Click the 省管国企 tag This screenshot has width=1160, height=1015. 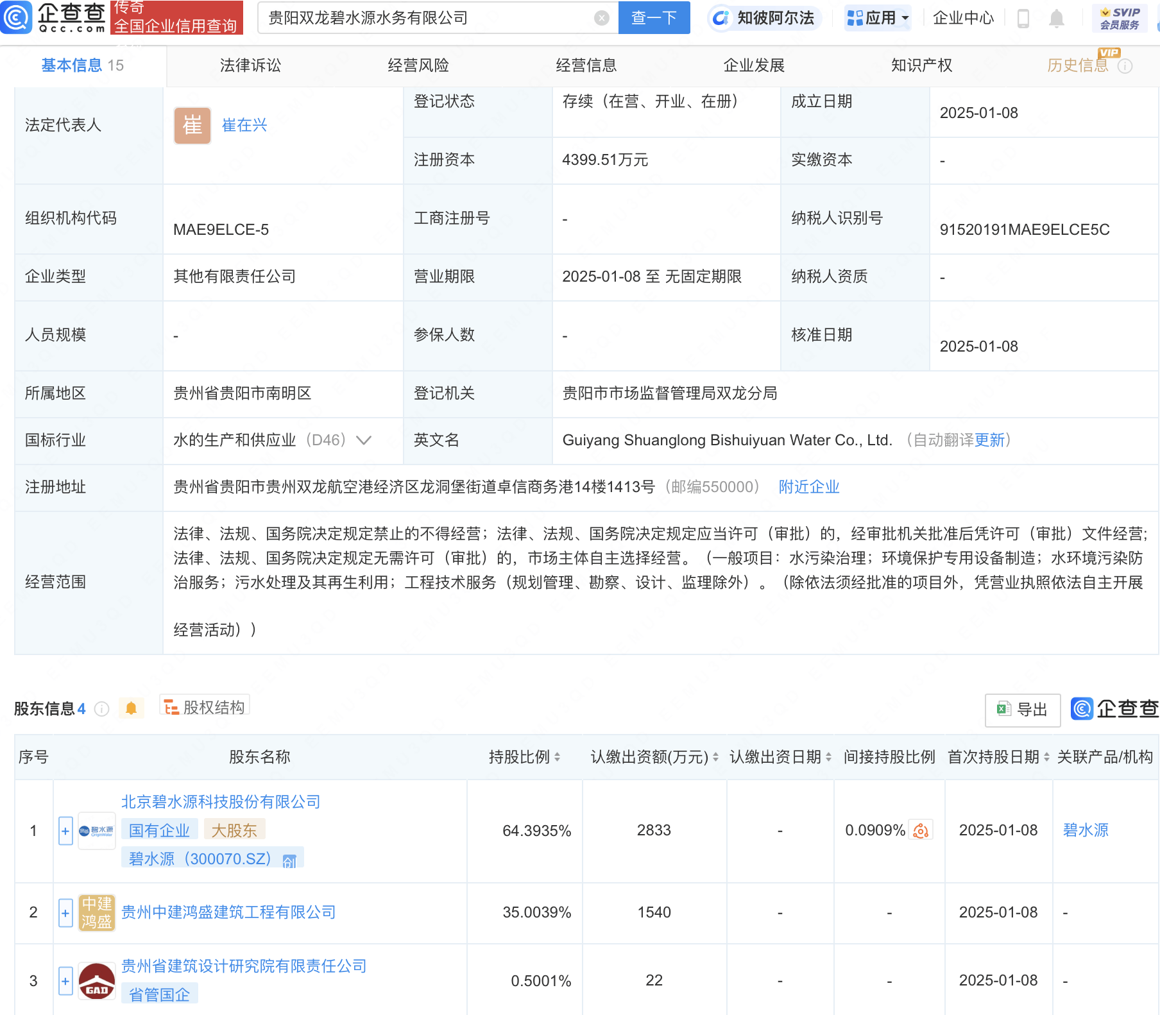[x=160, y=995]
